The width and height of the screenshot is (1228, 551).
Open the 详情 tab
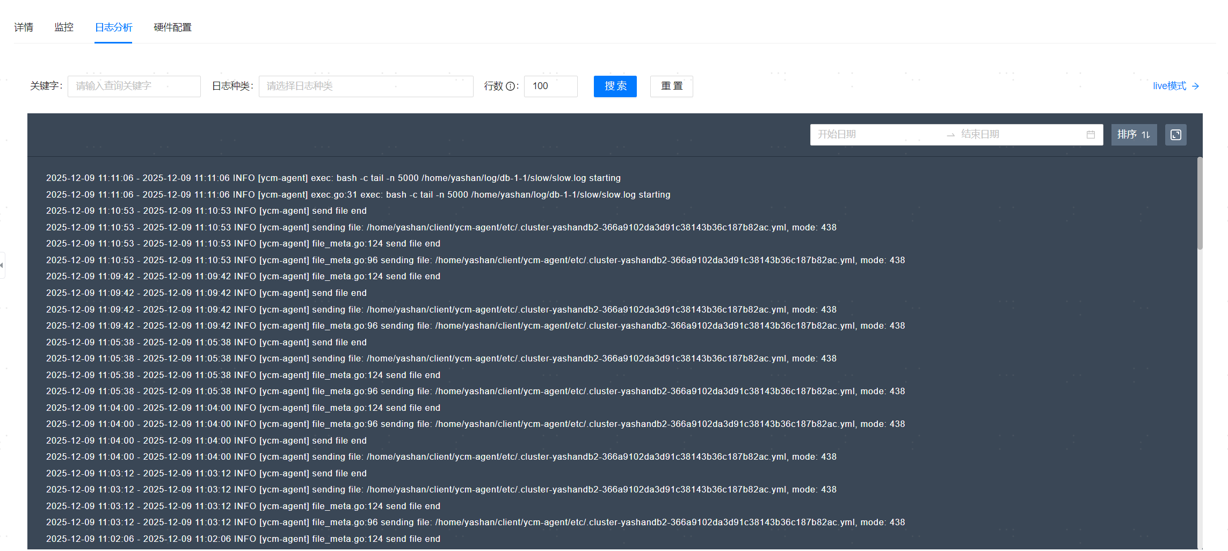(24, 27)
